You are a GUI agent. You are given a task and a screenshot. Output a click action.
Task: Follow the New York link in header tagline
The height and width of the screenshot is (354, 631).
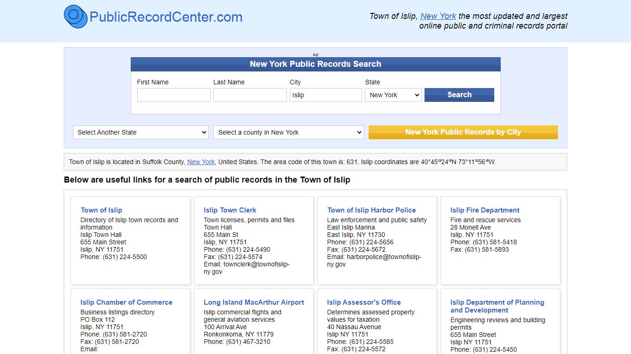tap(438, 16)
